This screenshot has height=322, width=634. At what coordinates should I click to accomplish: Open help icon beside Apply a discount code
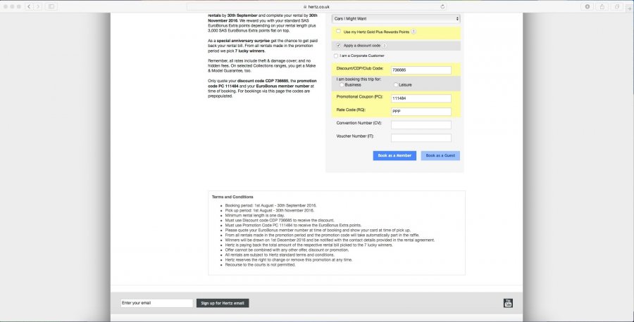(x=385, y=46)
